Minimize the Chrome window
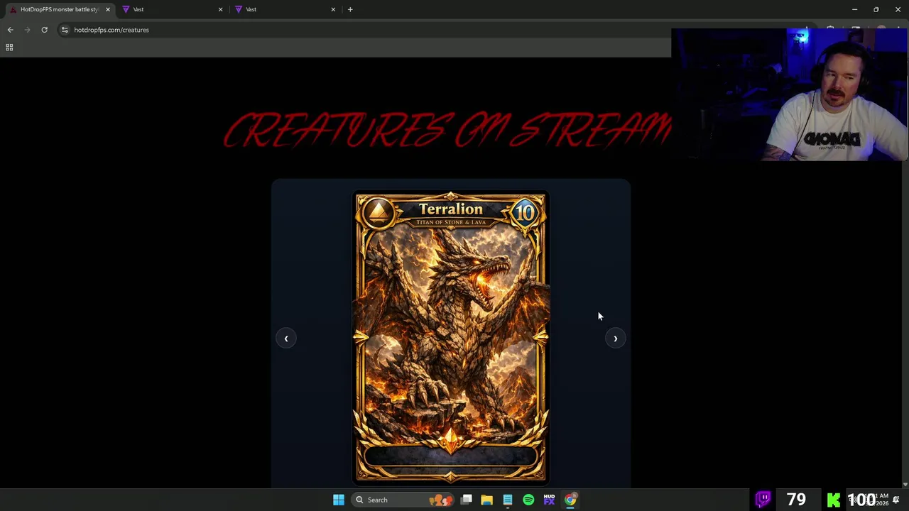The height and width of the screenshot is (511, 909). (854, 9)
